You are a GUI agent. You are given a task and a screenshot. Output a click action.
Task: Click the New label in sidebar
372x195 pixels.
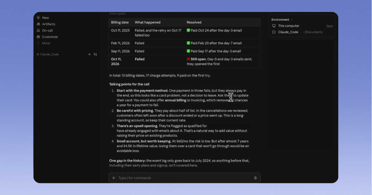pos(46,18)
